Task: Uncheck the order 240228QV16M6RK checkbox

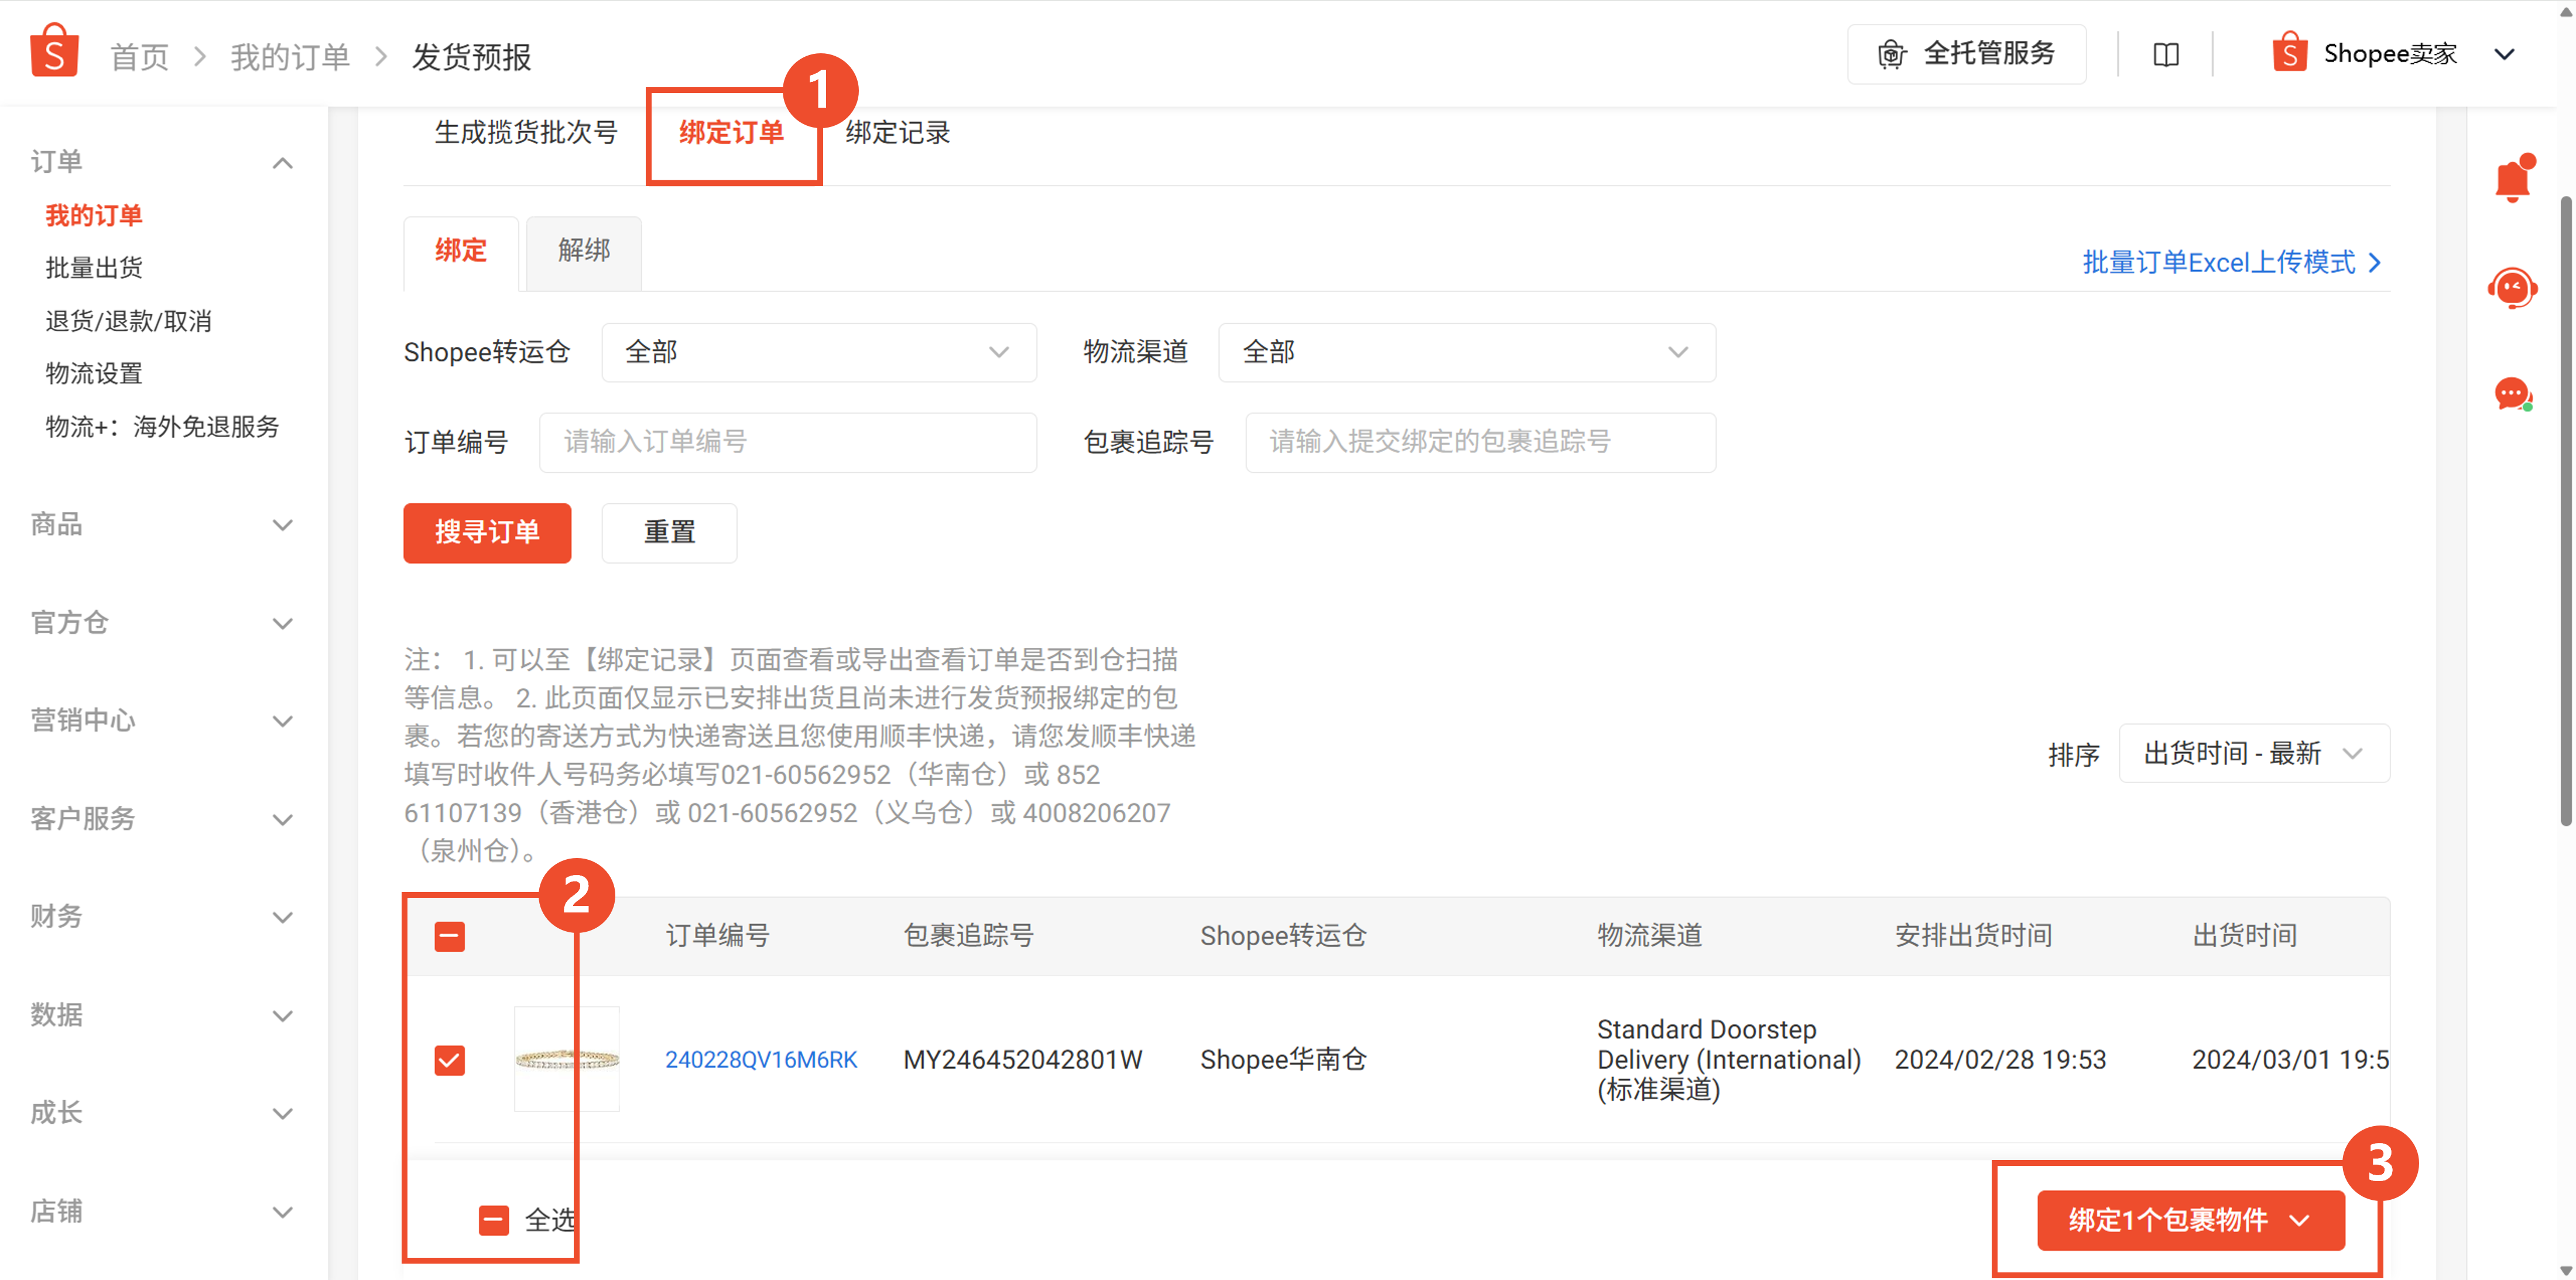Action: (x=449, y=1060)
